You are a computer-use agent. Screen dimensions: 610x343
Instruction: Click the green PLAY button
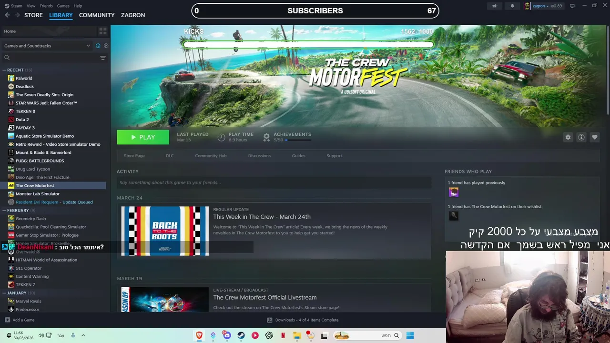pyautogui.click(x=143, y=137)
